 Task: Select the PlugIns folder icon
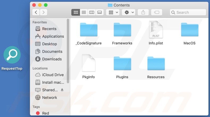[122, 63]
